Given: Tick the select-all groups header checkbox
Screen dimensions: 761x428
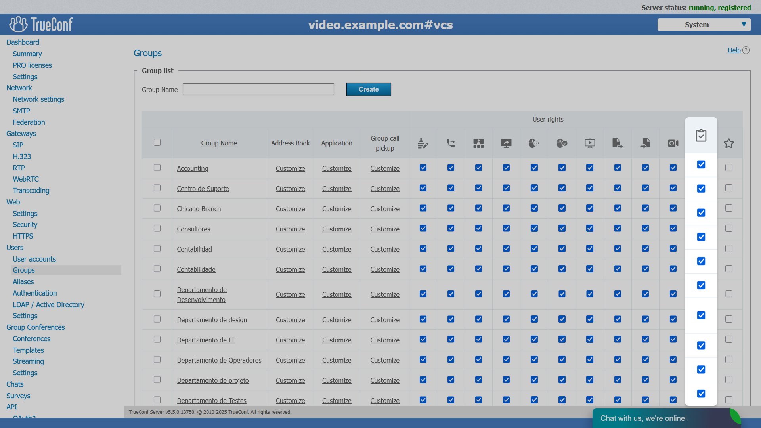Looking at the screenshot, I should (x=157, y=142).
